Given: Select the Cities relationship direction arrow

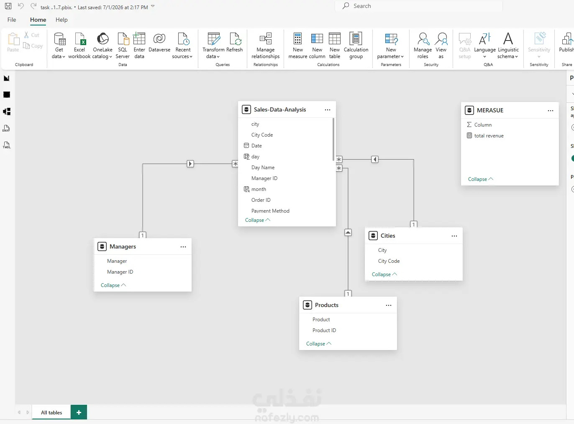Looking at the screenshot, I should pyautogui.click(x=375, y=159).
